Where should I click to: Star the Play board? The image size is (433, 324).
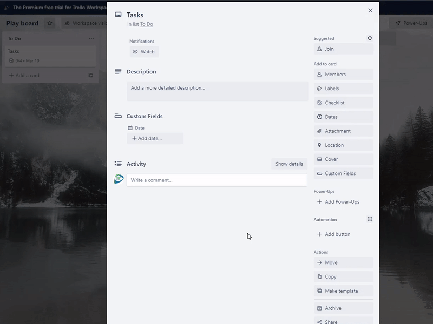(50, 23)
